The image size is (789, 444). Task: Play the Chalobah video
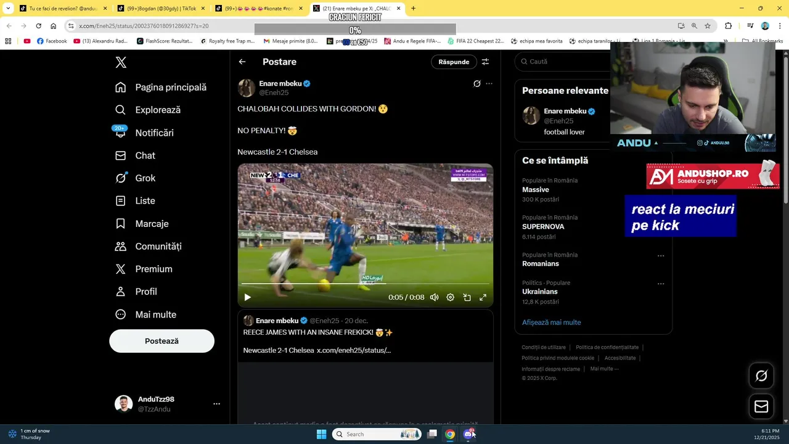247,297
